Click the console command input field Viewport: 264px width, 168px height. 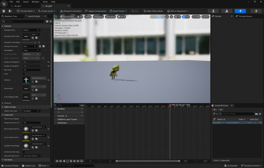pos(72,166)
